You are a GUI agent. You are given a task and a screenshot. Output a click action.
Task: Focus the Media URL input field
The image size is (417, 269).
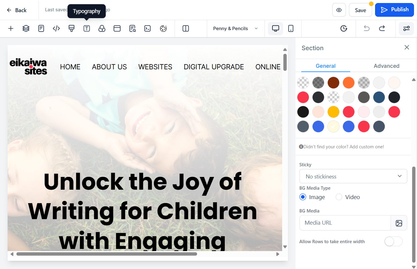click(345, 223)
